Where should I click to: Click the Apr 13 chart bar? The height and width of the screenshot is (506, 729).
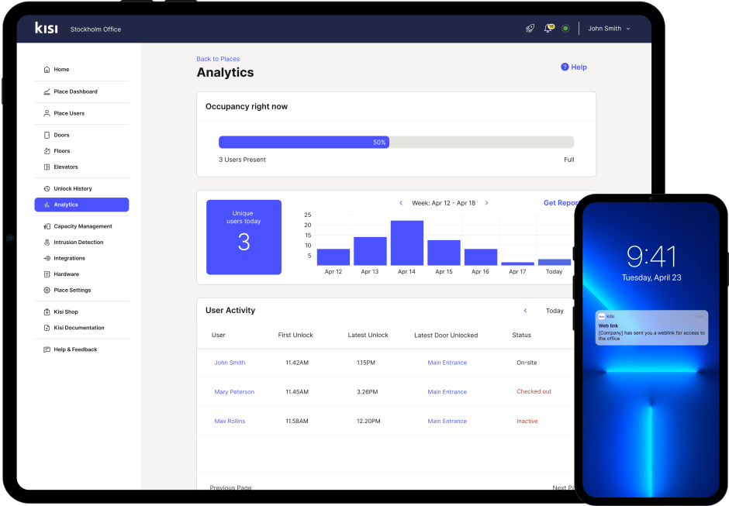point(370,251)
